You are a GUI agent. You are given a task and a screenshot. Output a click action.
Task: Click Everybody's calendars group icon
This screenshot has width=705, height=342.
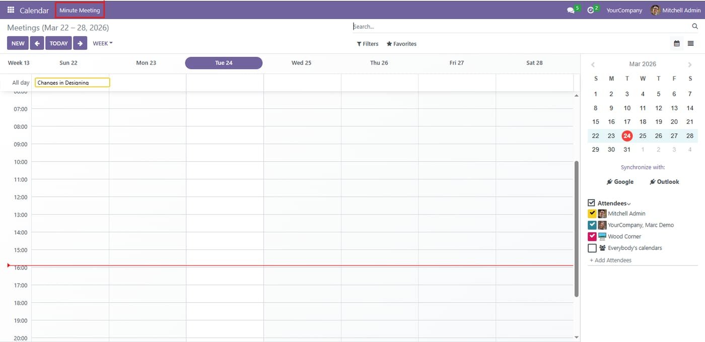coord(602,248)
